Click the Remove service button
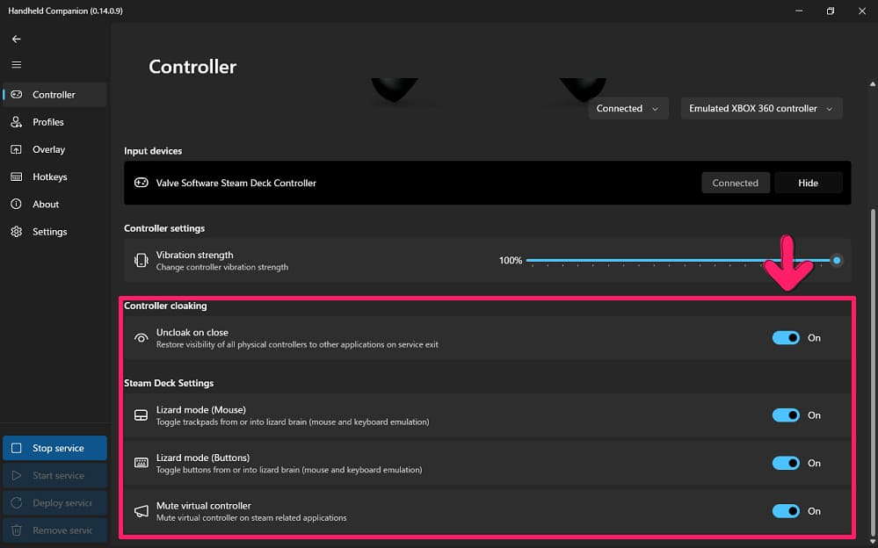 (54, 530)
